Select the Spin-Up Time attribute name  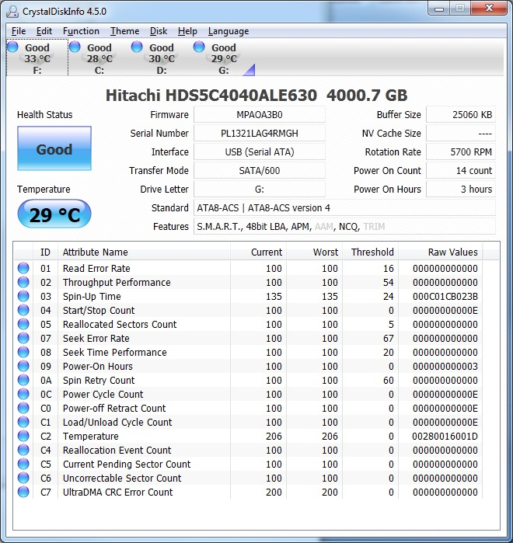coord(92,297)
